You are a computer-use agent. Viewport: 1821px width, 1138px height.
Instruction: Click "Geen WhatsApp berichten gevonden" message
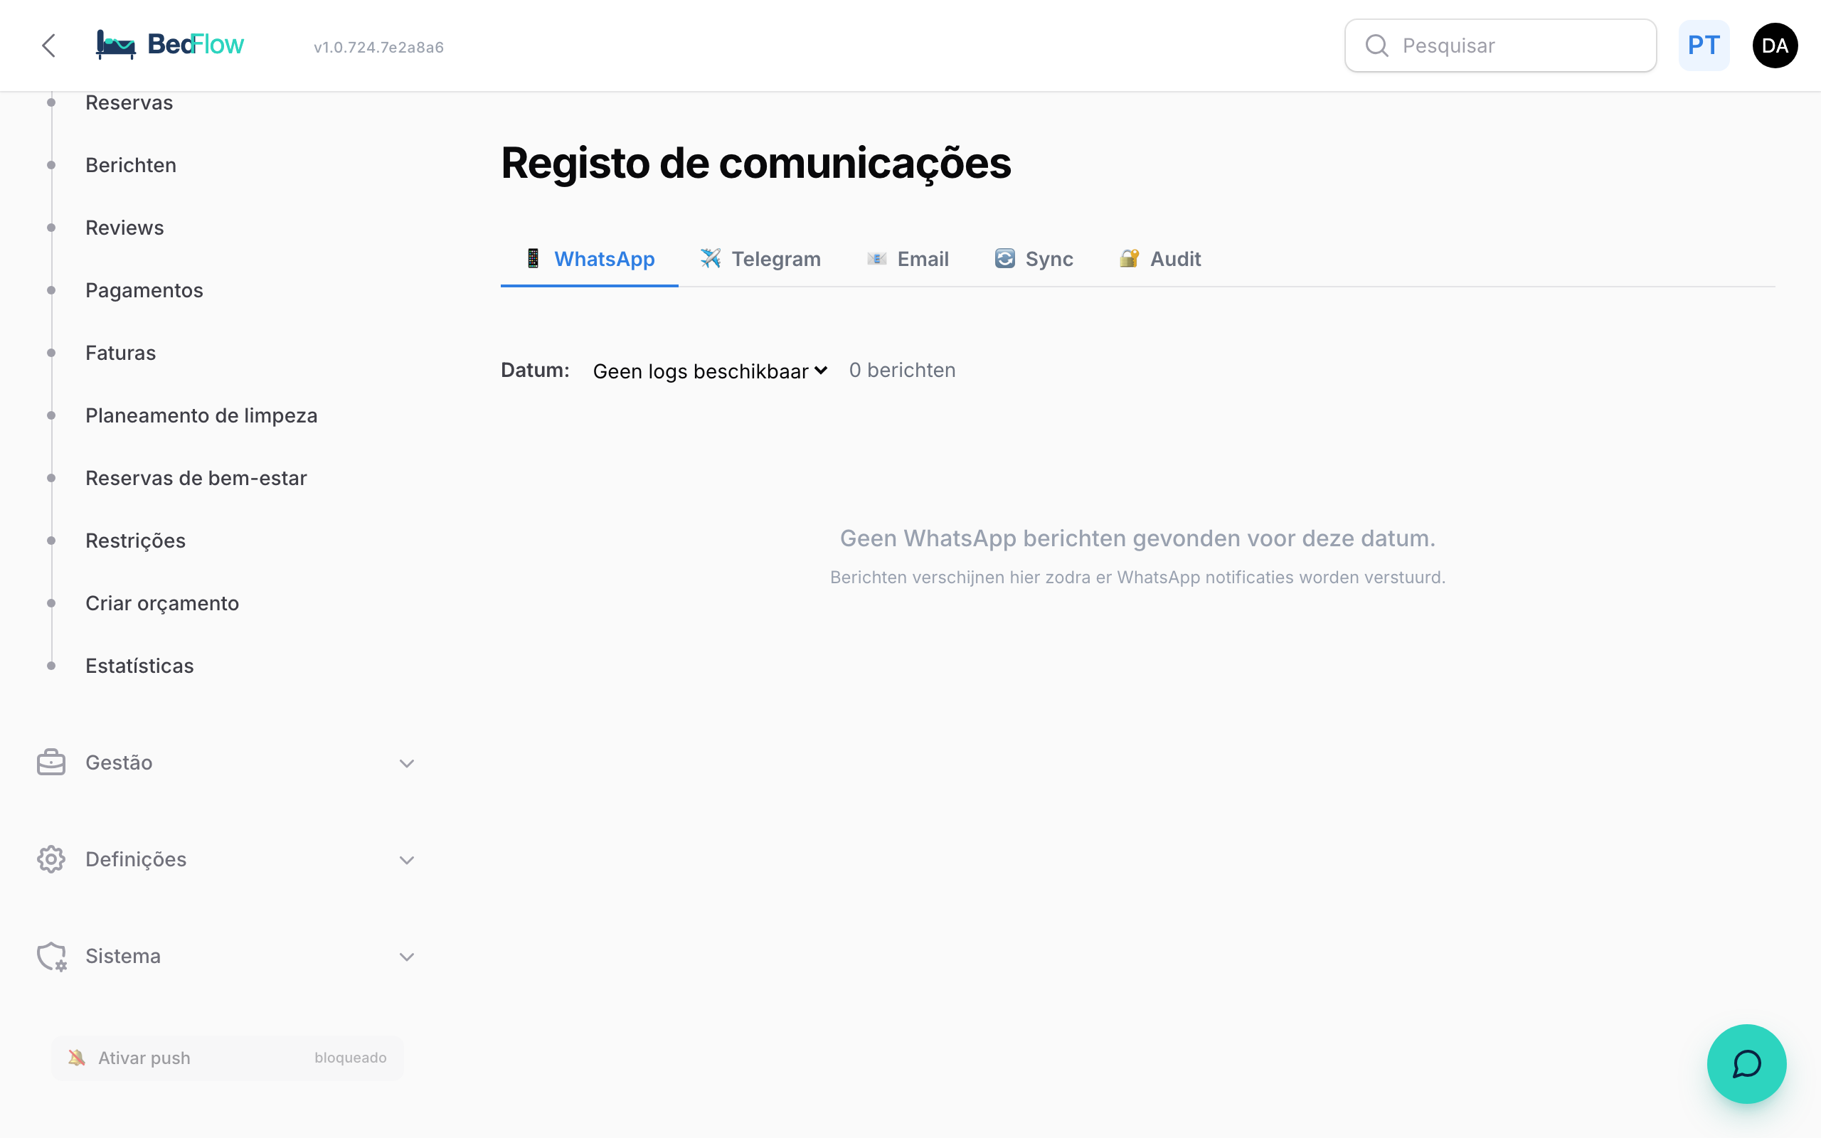click(x=1137, y=538)
